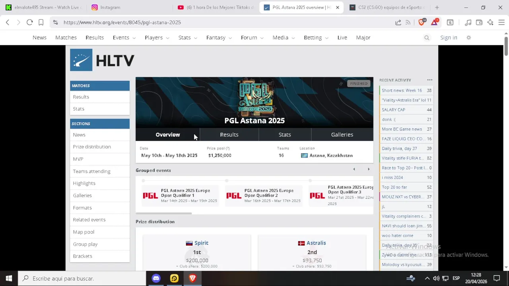Click the Brave icon in the taskbar
This screenshot has width=509, height=286.
[x=192, y=278]
